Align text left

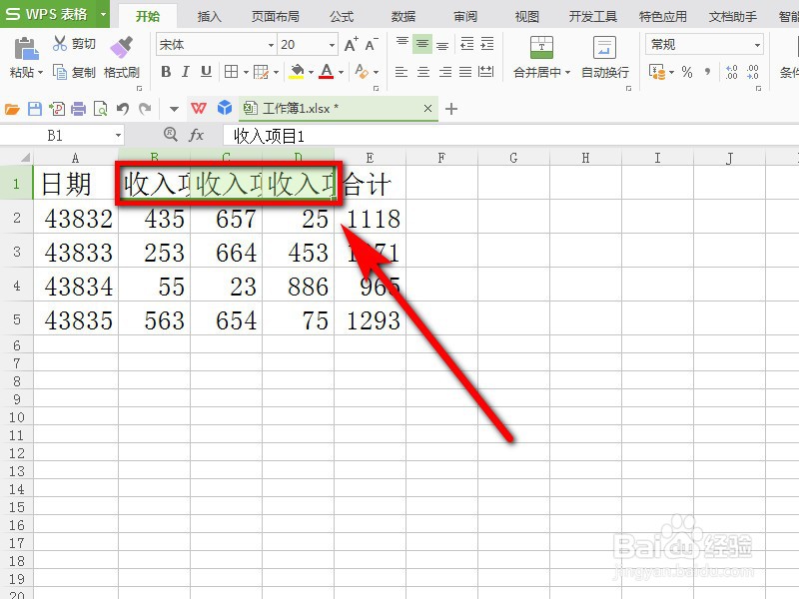tap(401, 72)
